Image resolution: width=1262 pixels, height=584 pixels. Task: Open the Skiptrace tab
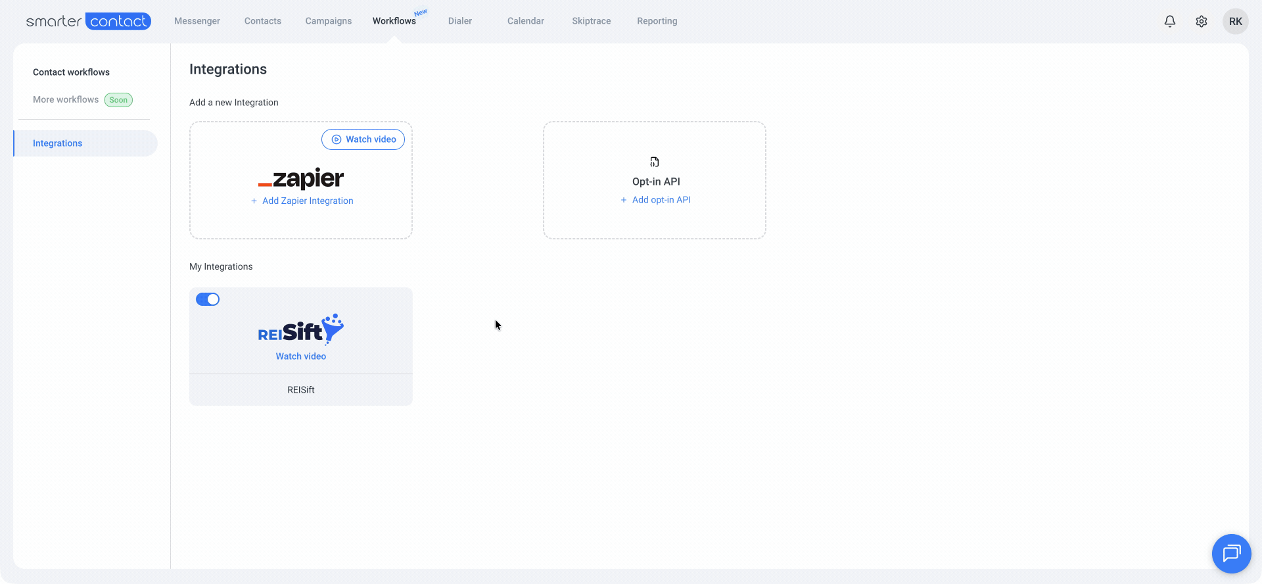pos(592,21)
